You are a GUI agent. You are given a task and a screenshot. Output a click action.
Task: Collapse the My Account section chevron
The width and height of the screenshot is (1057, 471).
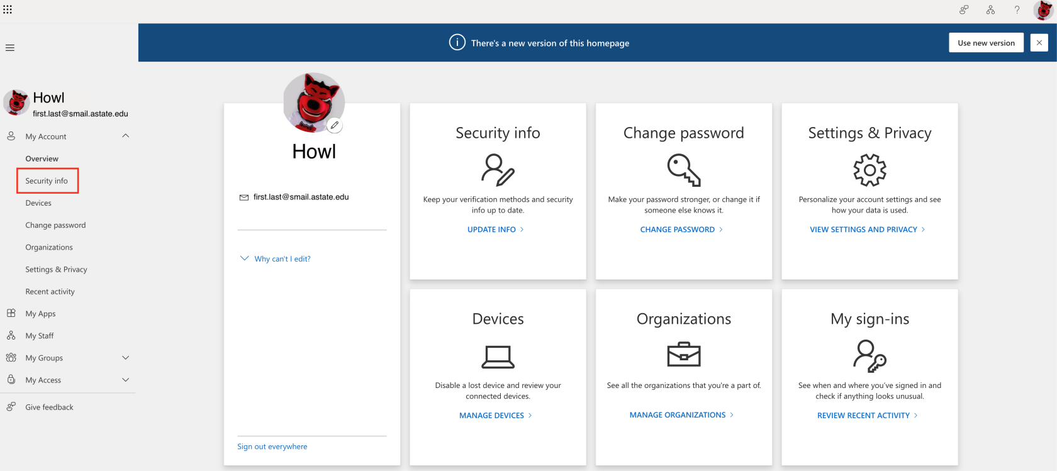pyautogui.click(x=126, y=136)
